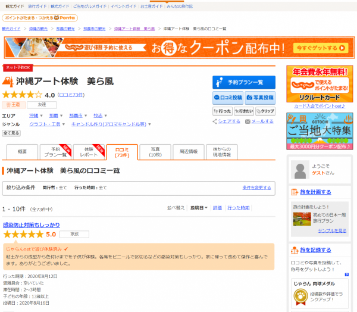357x312 pixels.
Task: Open イベントガイド in the top navigation
Action: [123, 6]
